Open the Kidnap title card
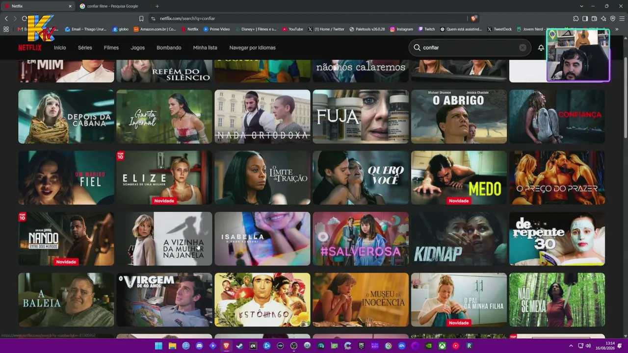 [x=459, y=239]
